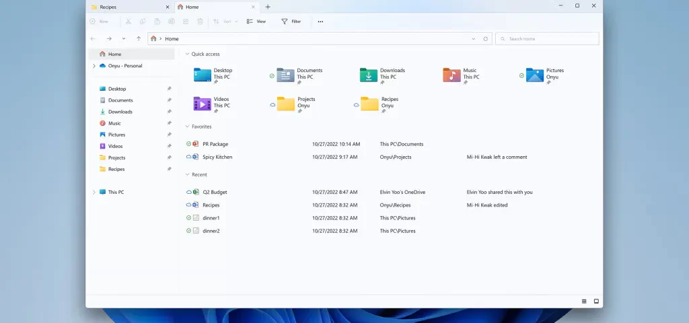Open Videos in the sidebar

[x=115, y=146]
